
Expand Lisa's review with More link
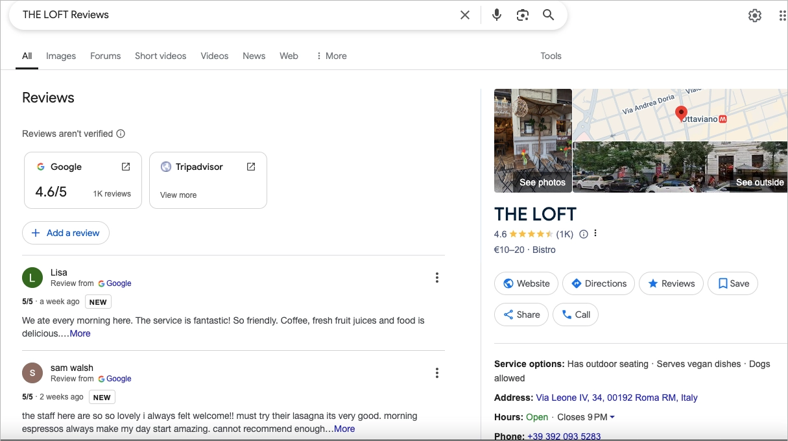(x=80, y=333)
